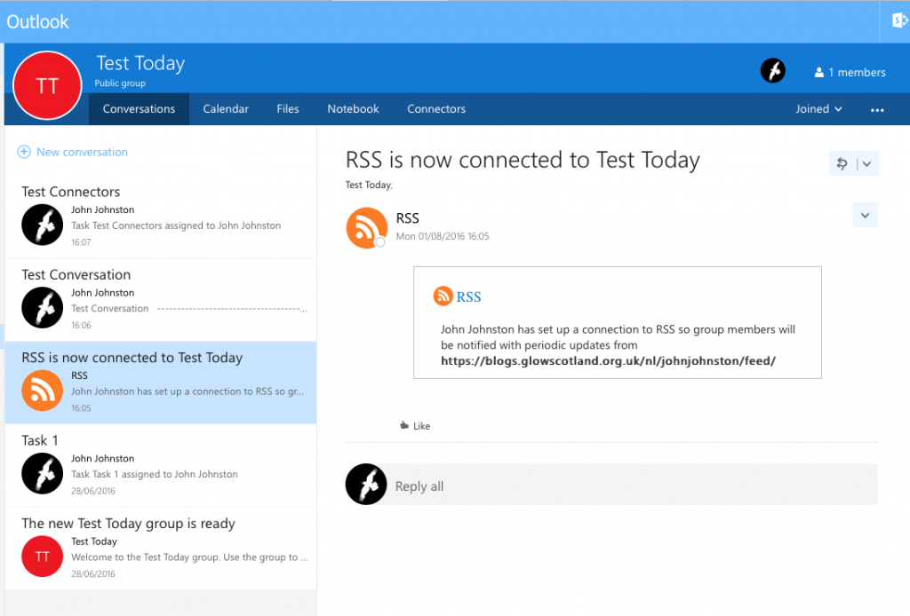Open the Connectors tab
Screen dimensions: 910x616
coord(436,109)
